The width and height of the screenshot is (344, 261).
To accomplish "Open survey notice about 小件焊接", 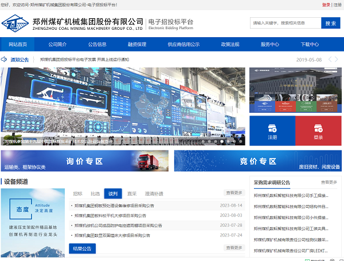I will [291, 217].
